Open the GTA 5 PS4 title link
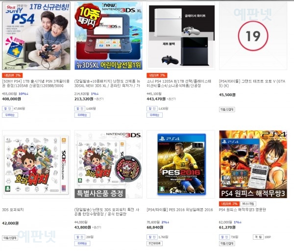Screen dimensions: 294x251 tap(252, 83)
